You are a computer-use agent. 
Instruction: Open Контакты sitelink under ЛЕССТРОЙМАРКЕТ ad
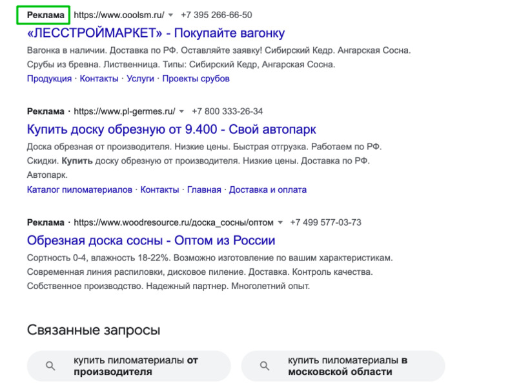[99, 79]
